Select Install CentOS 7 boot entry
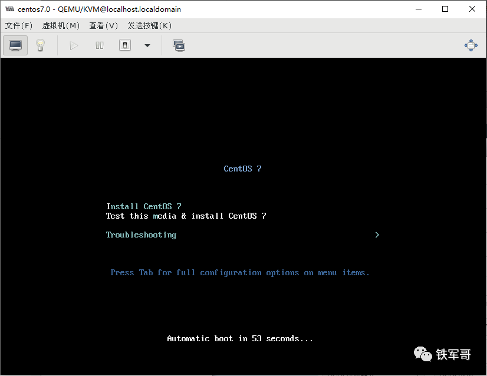The width and height of the screenshot is (487, 376). tap(144, 206)
